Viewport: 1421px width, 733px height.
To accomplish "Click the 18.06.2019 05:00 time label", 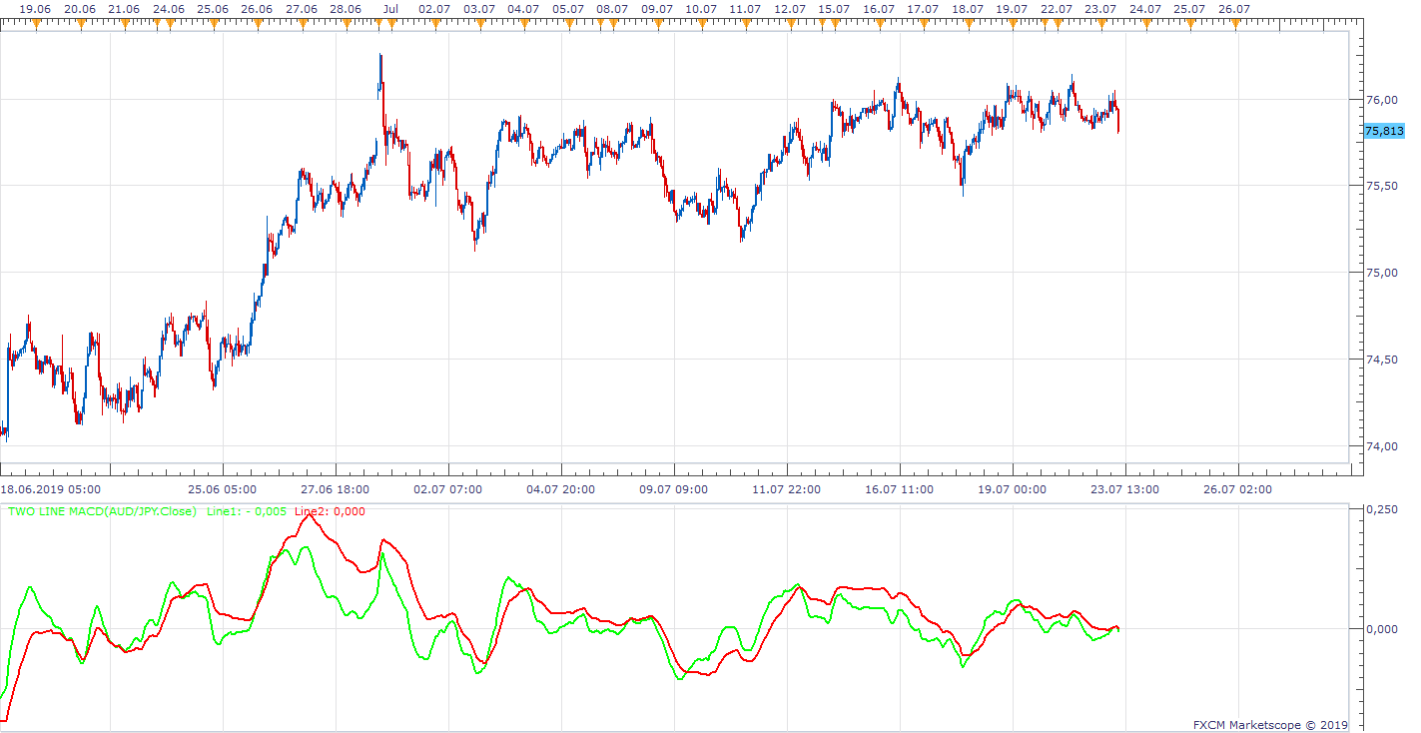I will [50, 489].
